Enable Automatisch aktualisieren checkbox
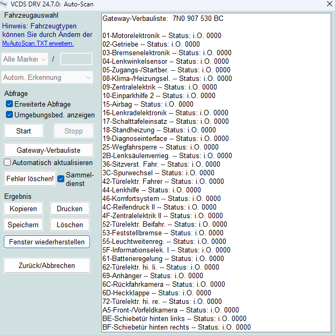335x335 pixels. (x=8, y=162)
